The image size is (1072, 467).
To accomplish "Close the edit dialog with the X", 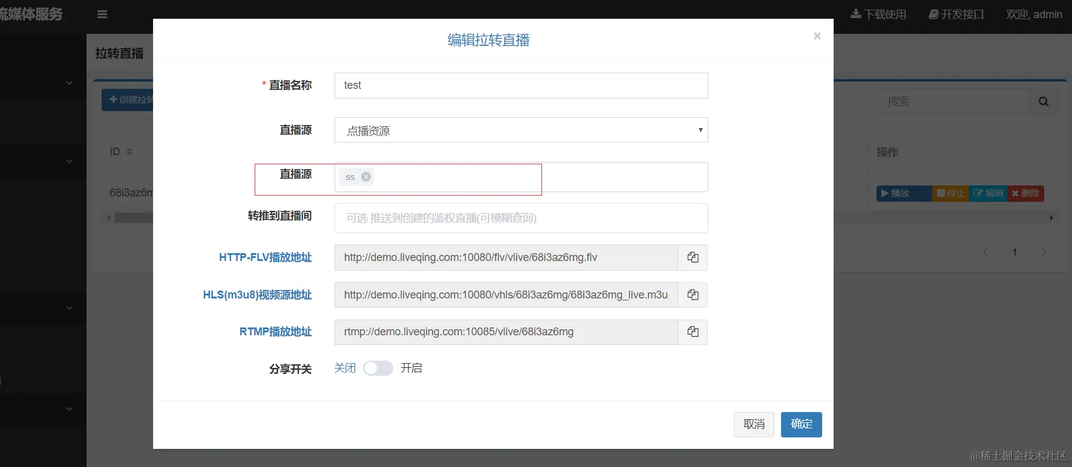I will pos(817,36).
